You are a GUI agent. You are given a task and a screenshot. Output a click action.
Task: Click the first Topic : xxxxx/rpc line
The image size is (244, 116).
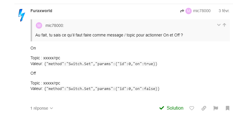click(x=45, y=58)
